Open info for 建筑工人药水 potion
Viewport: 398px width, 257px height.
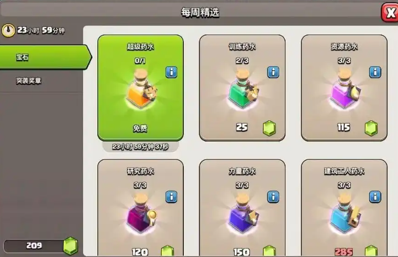click(x=375, y=197)
